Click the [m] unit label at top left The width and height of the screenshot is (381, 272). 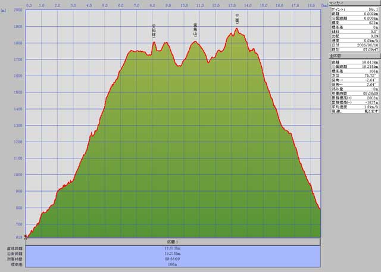(4, 11)
